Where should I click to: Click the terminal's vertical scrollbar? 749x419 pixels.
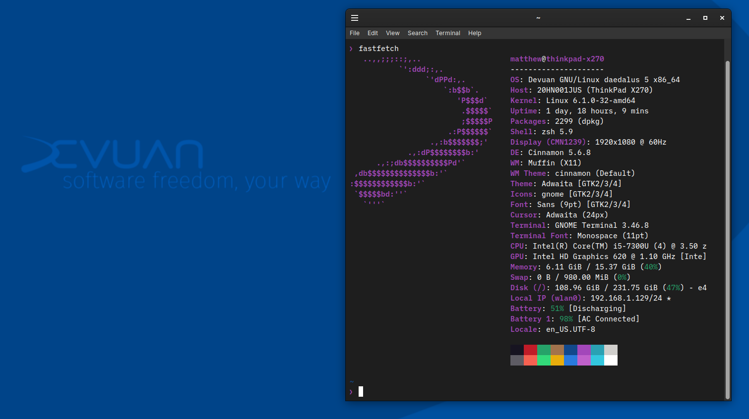point(728,230)
